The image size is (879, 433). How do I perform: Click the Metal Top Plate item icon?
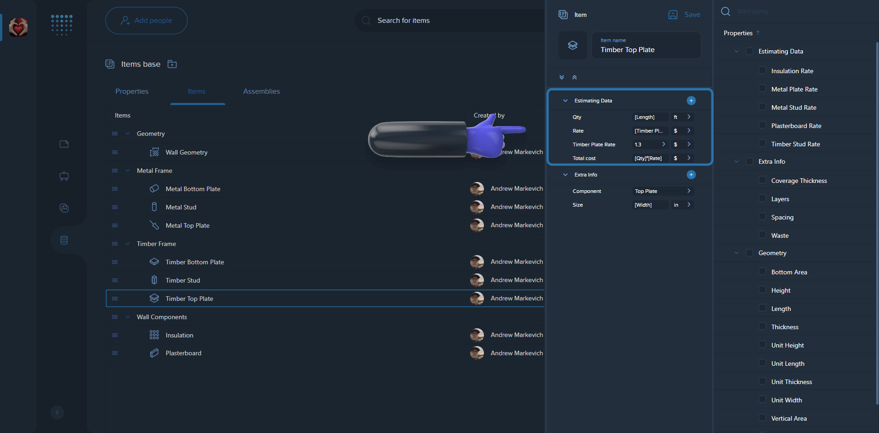click(154, 225)
